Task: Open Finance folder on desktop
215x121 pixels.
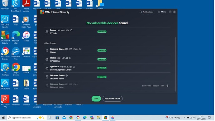Action: pyautogui.click(x=26, y=84)
